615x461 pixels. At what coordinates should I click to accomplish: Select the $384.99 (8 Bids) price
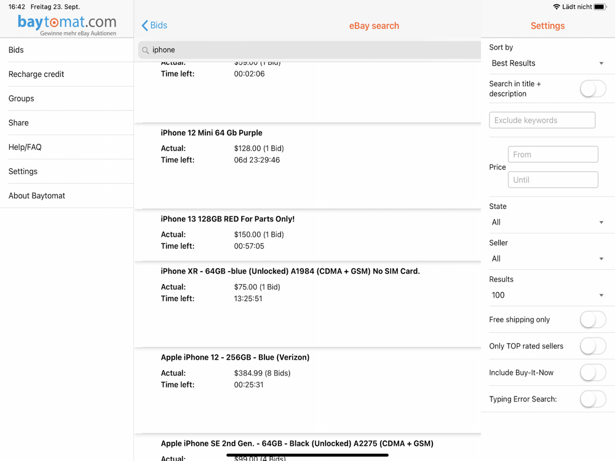(262, 373)
